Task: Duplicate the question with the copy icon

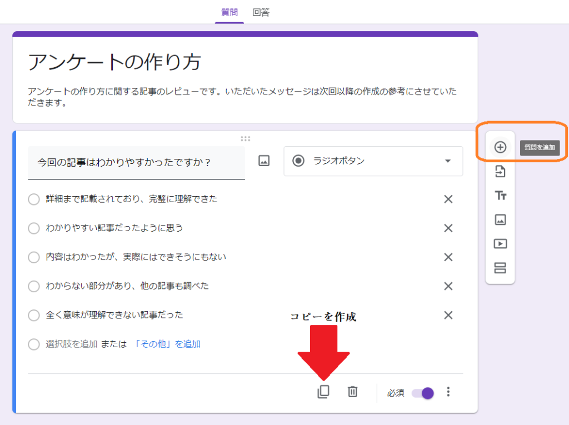Action: point(324,392)
